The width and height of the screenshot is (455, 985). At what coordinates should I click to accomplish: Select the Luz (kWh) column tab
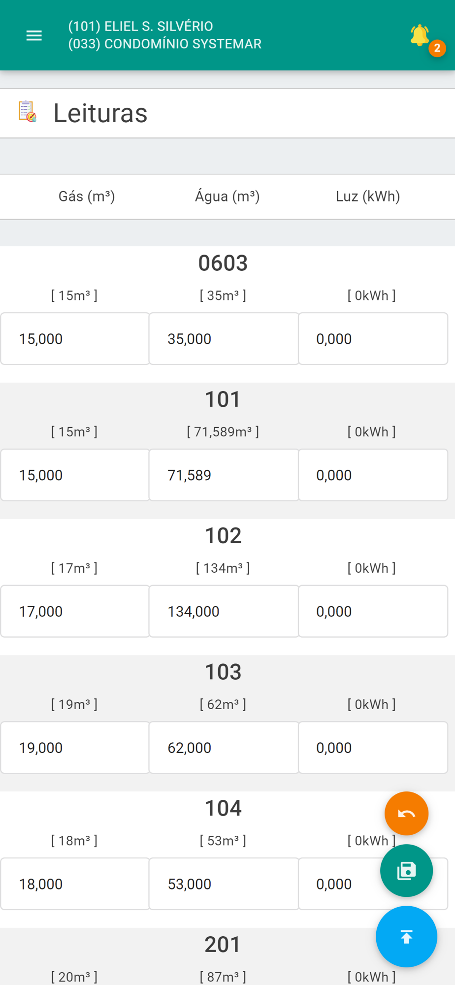point(368,197)
